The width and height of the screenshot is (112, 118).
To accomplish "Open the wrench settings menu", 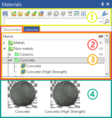I will pyautogui.click(x=105, y=14).
